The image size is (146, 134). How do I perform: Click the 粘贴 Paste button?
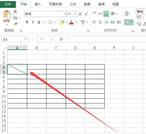7,18
